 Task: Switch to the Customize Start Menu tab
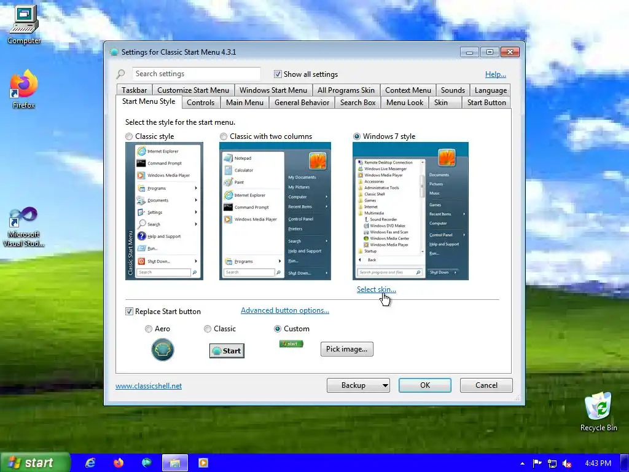pos(193,90)
